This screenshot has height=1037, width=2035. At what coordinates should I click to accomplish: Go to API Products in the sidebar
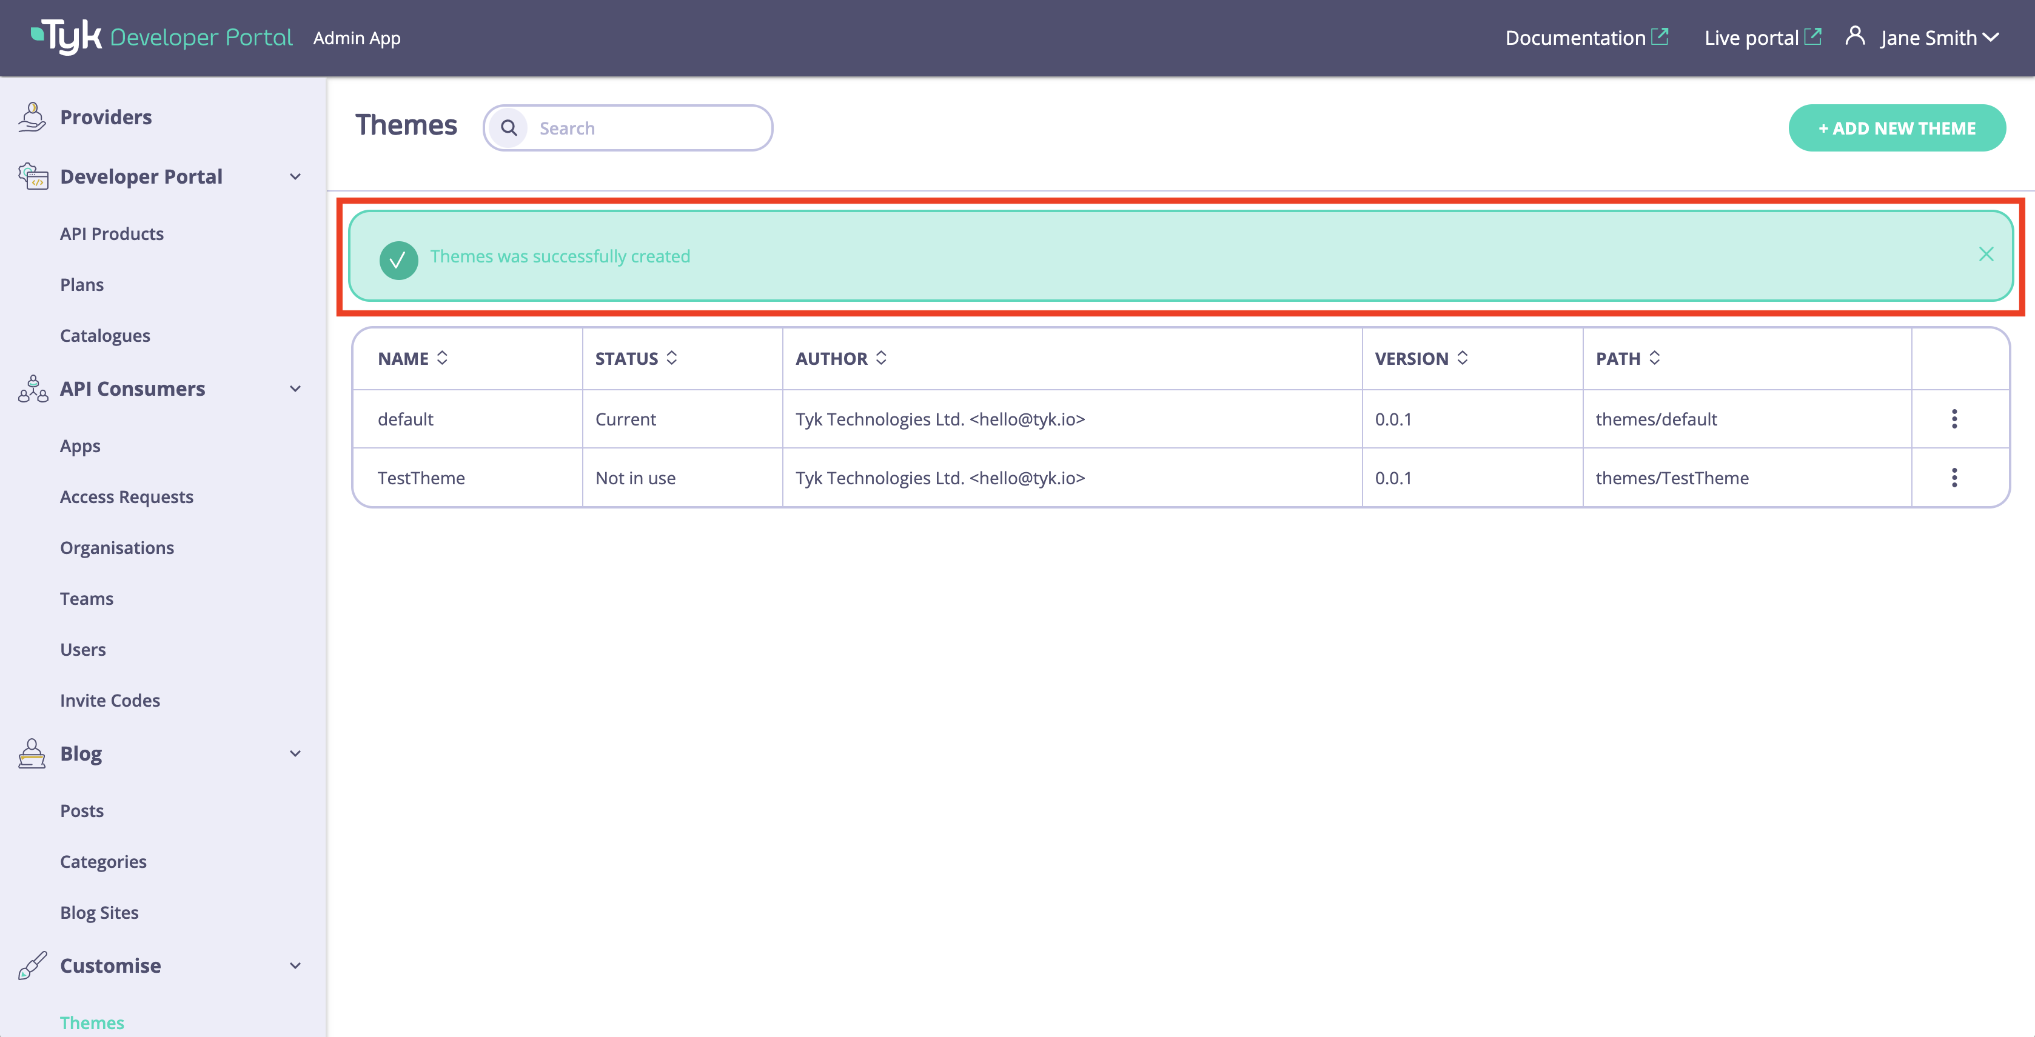[x=112, y=234]
